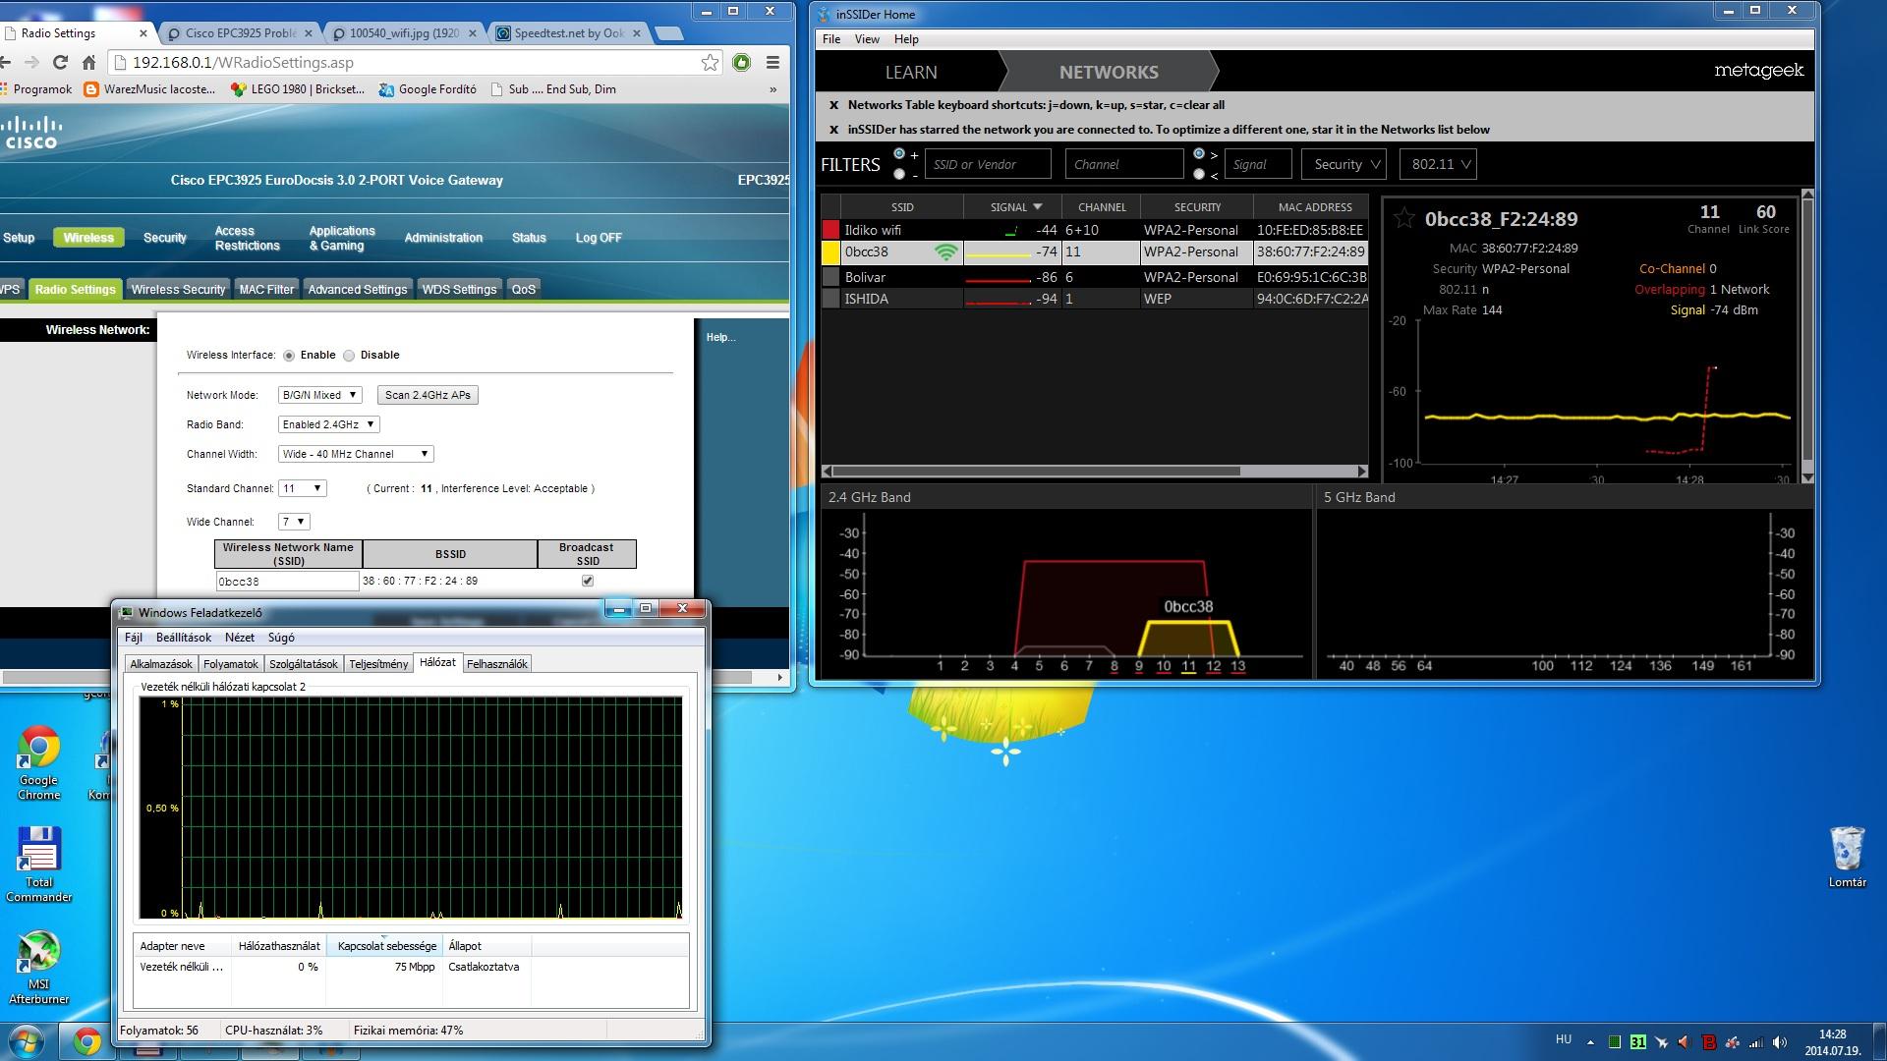Open inSSIDer View menu
This screenshot has width=1887, height=1061.
click(867, 39)
